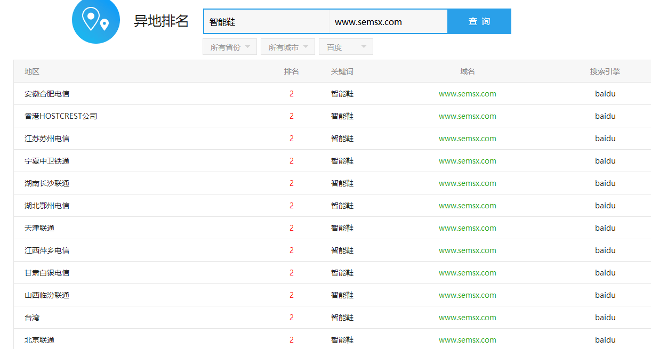Viewport: 651px width, 349px height.
Task: Open www.semsx.com link in 甘肃白银电信 row
Action: point(468,273)
